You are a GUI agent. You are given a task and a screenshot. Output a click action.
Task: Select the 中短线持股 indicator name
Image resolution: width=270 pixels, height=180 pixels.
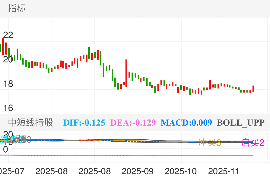[x=31, y=123]
